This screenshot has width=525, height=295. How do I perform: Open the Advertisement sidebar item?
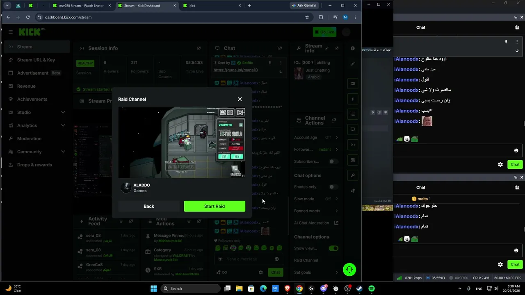(x=37, y=73)
